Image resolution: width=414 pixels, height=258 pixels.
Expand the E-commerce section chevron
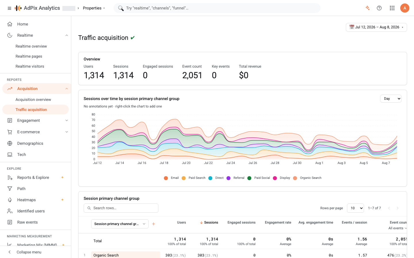pyautogui.click(x=67, y=132)
